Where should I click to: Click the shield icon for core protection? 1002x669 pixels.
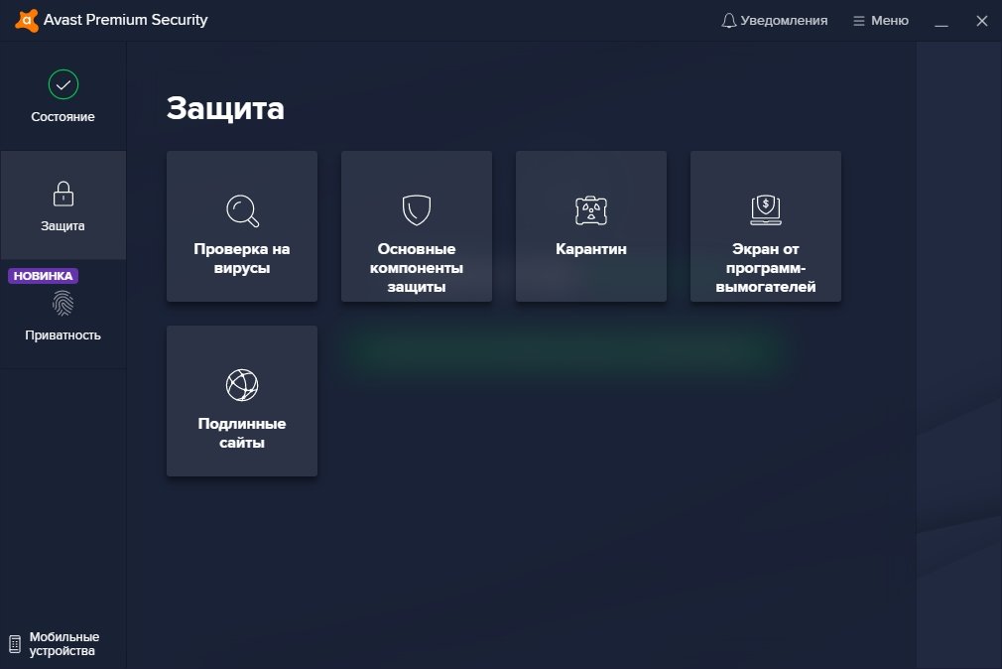click(x=417, y=210)
